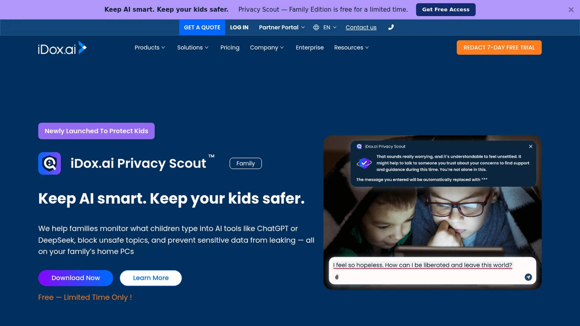Click the Privacy Scout magnifier app icon
Image resolution: width=580 pixels, height=326 pixels.
coord(50,163)
